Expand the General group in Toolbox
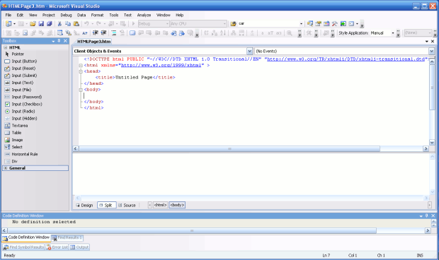The image size is (439, 260). [6, 168]
